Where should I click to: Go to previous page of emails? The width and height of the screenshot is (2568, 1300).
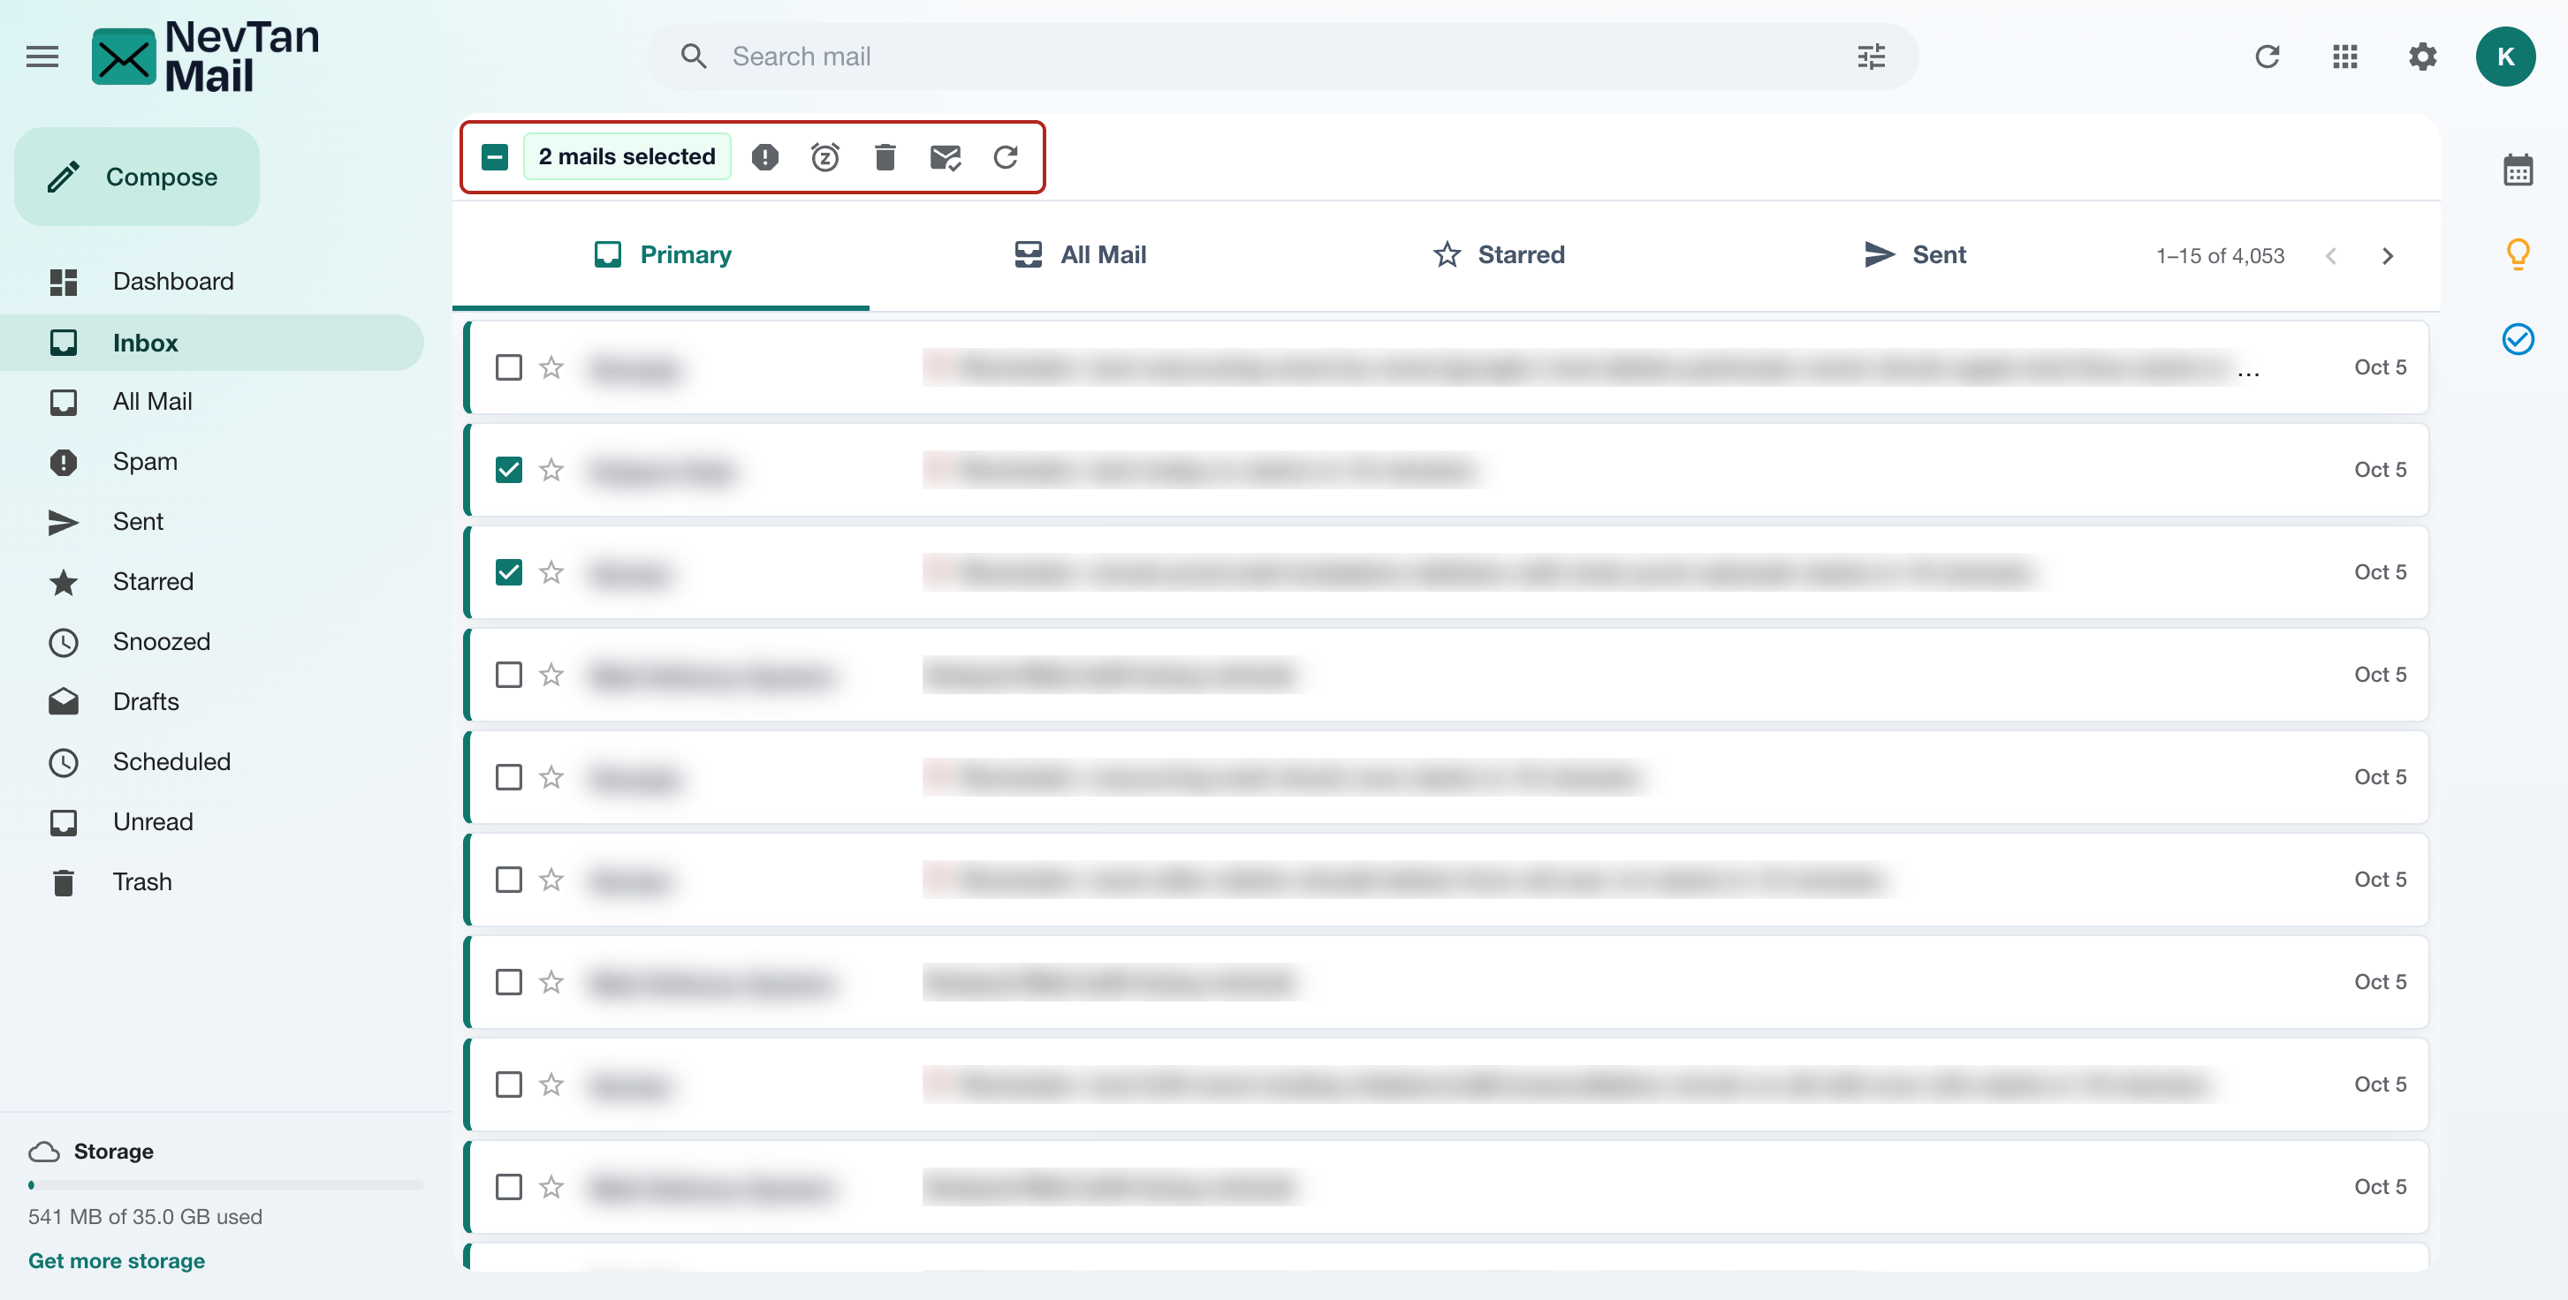pos(2329,256)
